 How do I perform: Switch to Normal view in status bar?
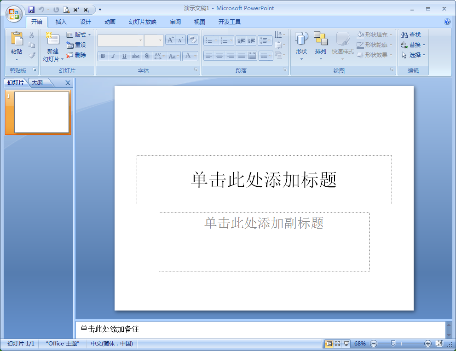(329, 344)
